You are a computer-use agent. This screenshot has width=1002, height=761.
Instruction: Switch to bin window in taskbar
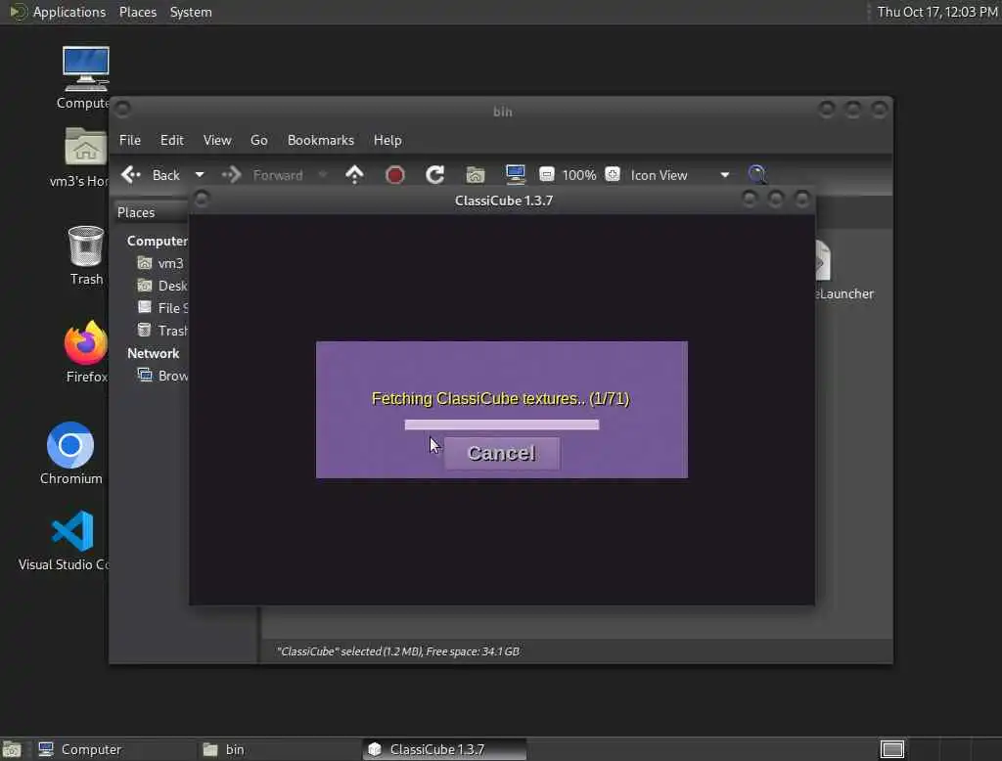(280, 749)
